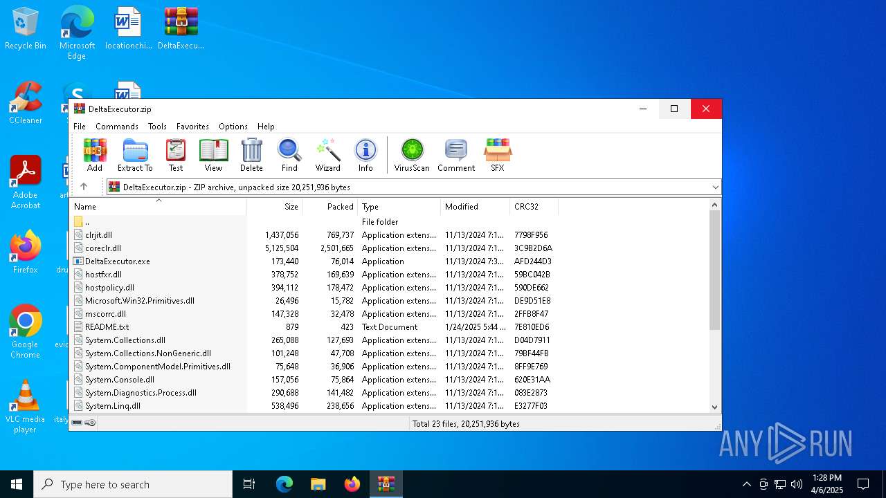Open File Explorer in taskbar
Screen dimensions: 886x498
point(318,484)
